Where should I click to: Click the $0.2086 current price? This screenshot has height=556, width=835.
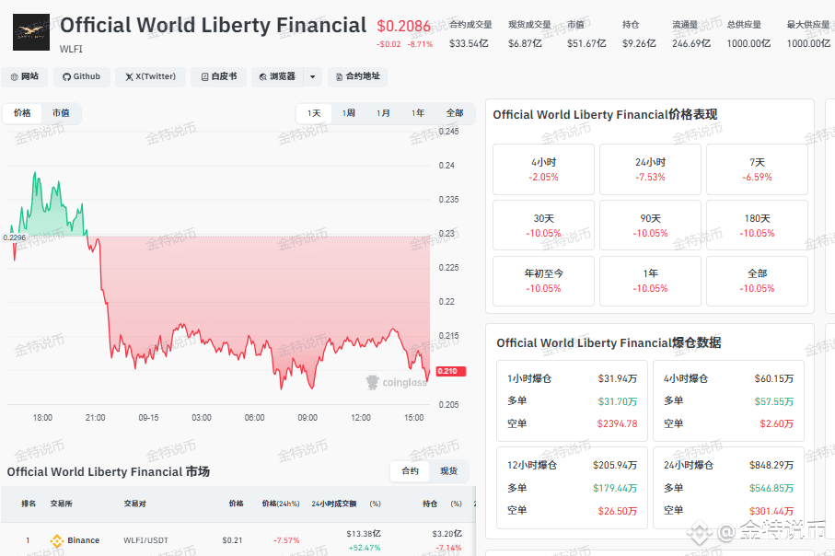pos(403,26)
